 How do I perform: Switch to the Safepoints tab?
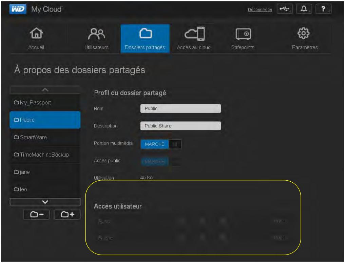pyautogui.click(x=243, y=39)
